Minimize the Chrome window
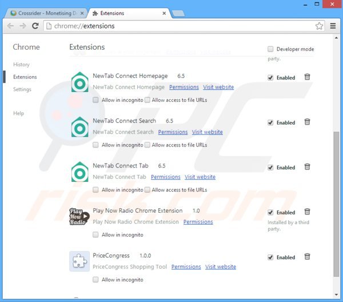The height and width of the screenshot is (302, 343). pos(305,5)
